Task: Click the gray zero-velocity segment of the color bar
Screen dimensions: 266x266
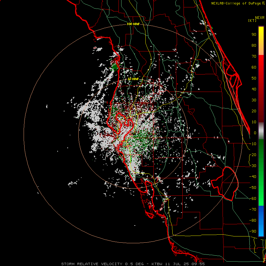Action: [261, 131]
